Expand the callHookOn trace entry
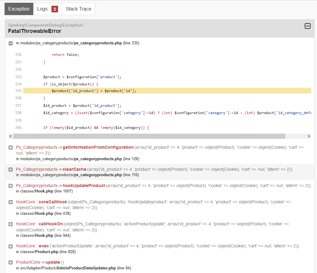The image size is (317, 273). 11,224
